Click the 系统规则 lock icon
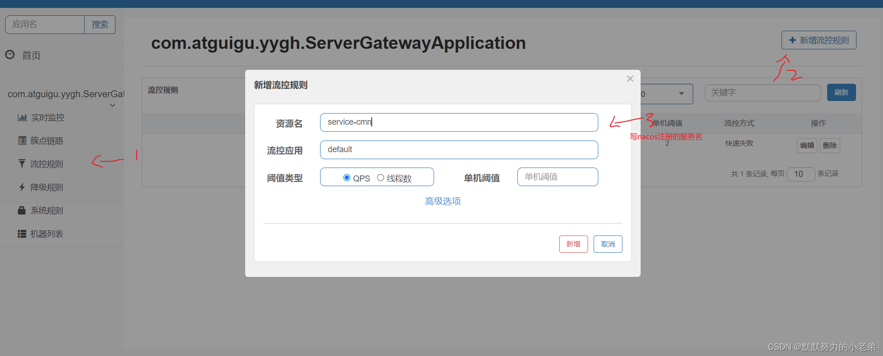 (22, 210)
